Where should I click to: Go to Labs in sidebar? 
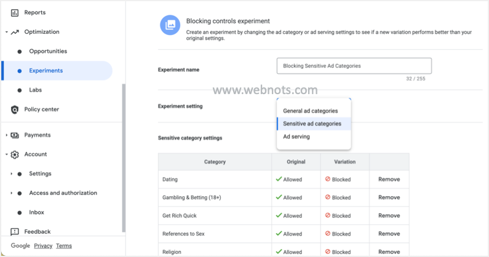[36, 90]
